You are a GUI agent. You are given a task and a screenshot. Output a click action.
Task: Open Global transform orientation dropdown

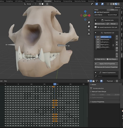(x=28, y=4)
